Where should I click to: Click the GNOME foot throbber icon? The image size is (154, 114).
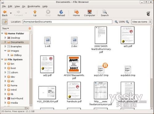tap(148, 14)
